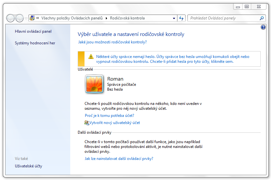
Task: Click Všechny položky Ovládacích panelů breadcrumb
Action: click(x=72, y=18)
